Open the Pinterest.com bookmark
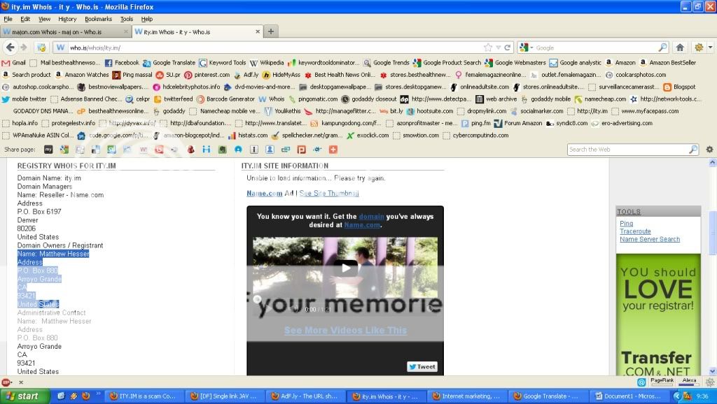Viewport: 717px width, 404px height. (207, 75)
